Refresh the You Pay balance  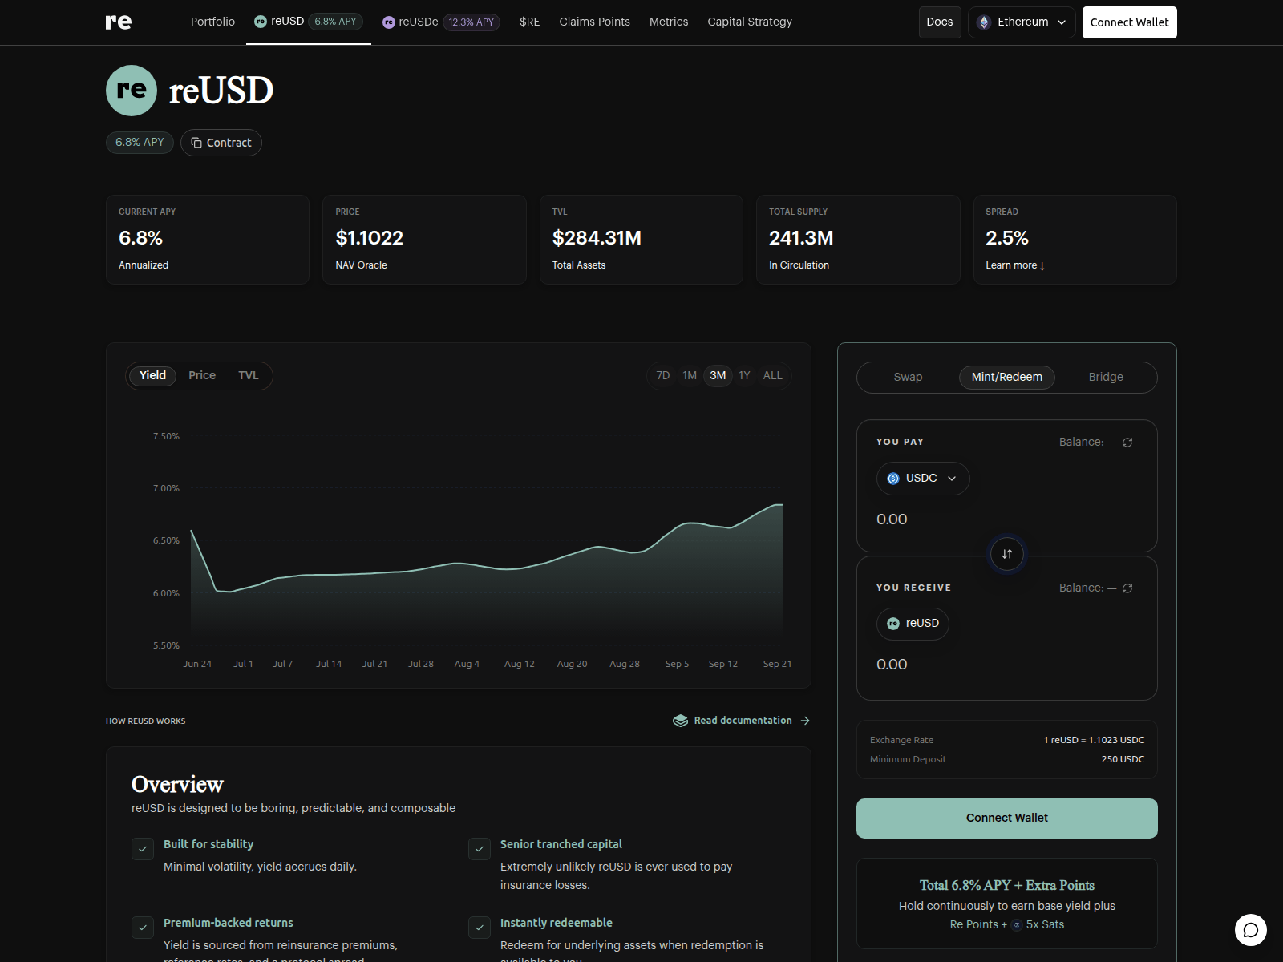tap(1127, 443)
